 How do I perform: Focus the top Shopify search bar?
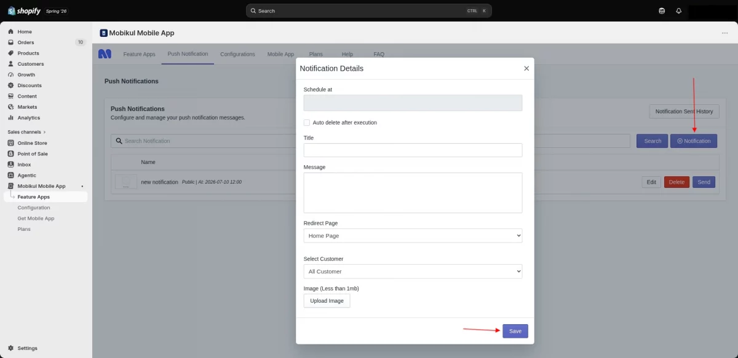coord(368,10)
